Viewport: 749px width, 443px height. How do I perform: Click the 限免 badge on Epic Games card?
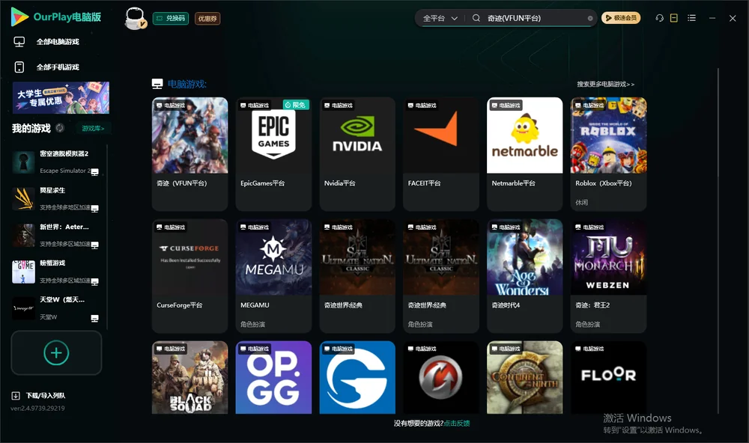coord(296,105)
